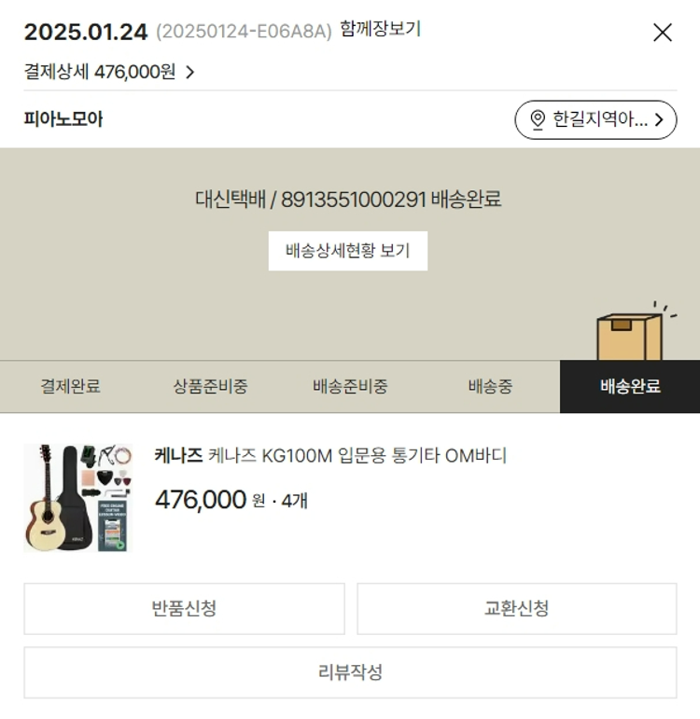Click the 함께장보기 label
This screenshot has width=700, height=719.
(380, 29)
